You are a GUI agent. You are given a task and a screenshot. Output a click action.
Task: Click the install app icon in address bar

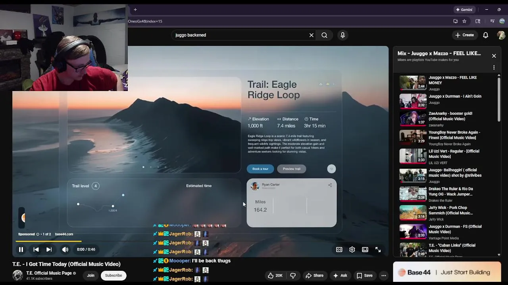pyautogui.click(x=456, y=21)
